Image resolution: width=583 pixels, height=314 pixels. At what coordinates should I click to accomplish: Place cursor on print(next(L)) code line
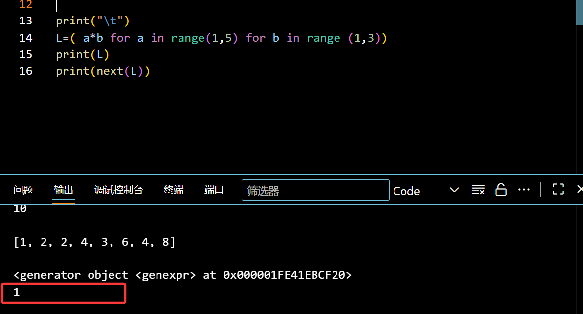[x=103, y=71]
